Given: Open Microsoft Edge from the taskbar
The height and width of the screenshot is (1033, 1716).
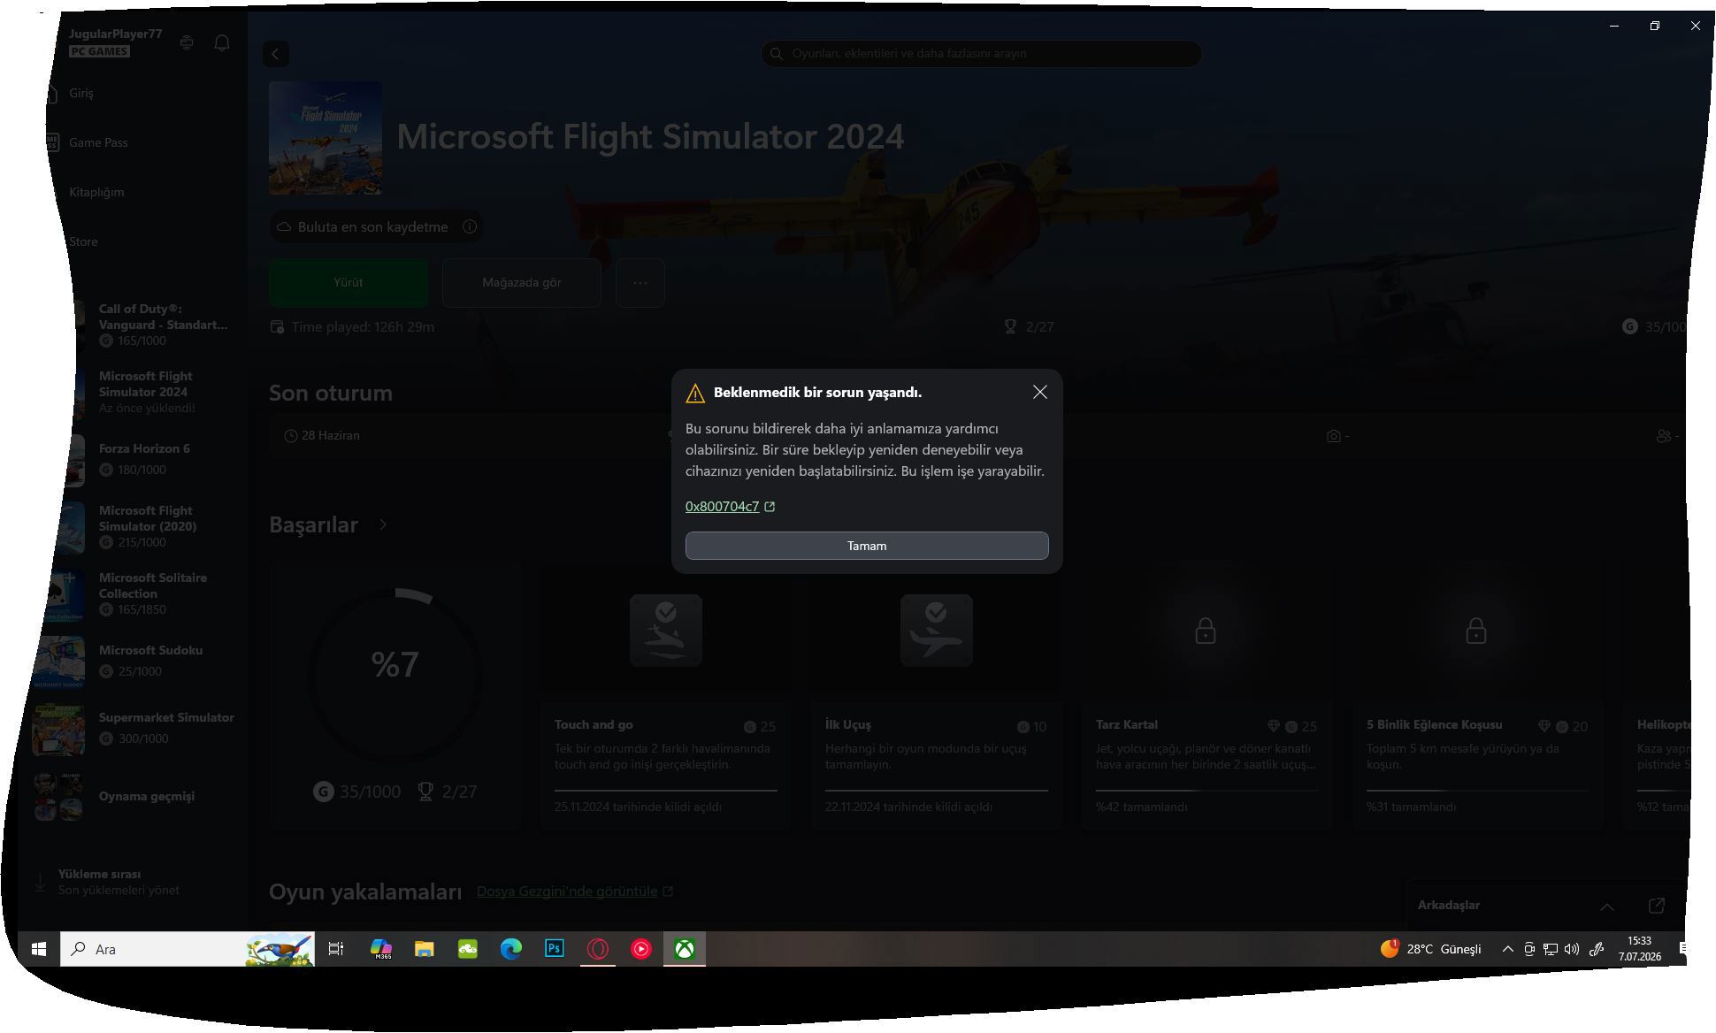Looking at the screenshot, I should coord(511,949).
